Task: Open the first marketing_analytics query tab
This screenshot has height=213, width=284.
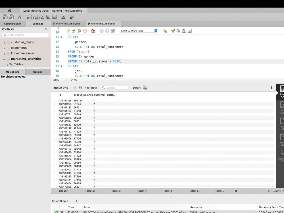Action: 68,24
